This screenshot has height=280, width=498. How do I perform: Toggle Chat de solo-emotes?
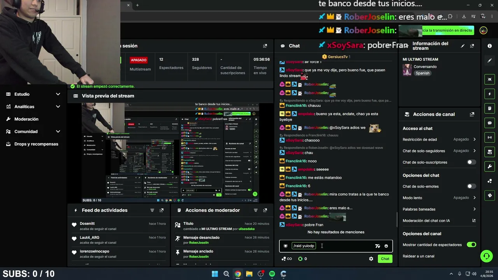pyautogui.click(x=471, y=186)
